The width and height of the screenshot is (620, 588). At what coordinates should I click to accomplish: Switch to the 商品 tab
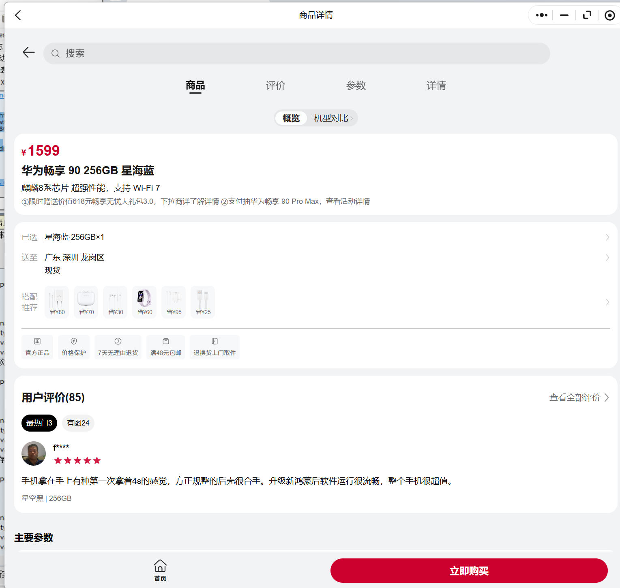coord(195,86)
